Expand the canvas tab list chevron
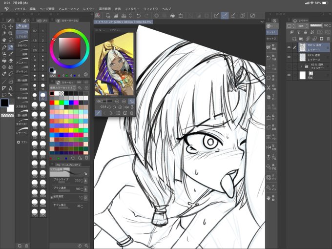Viewport: 332px width, 249px height. [x=262, y=22]
